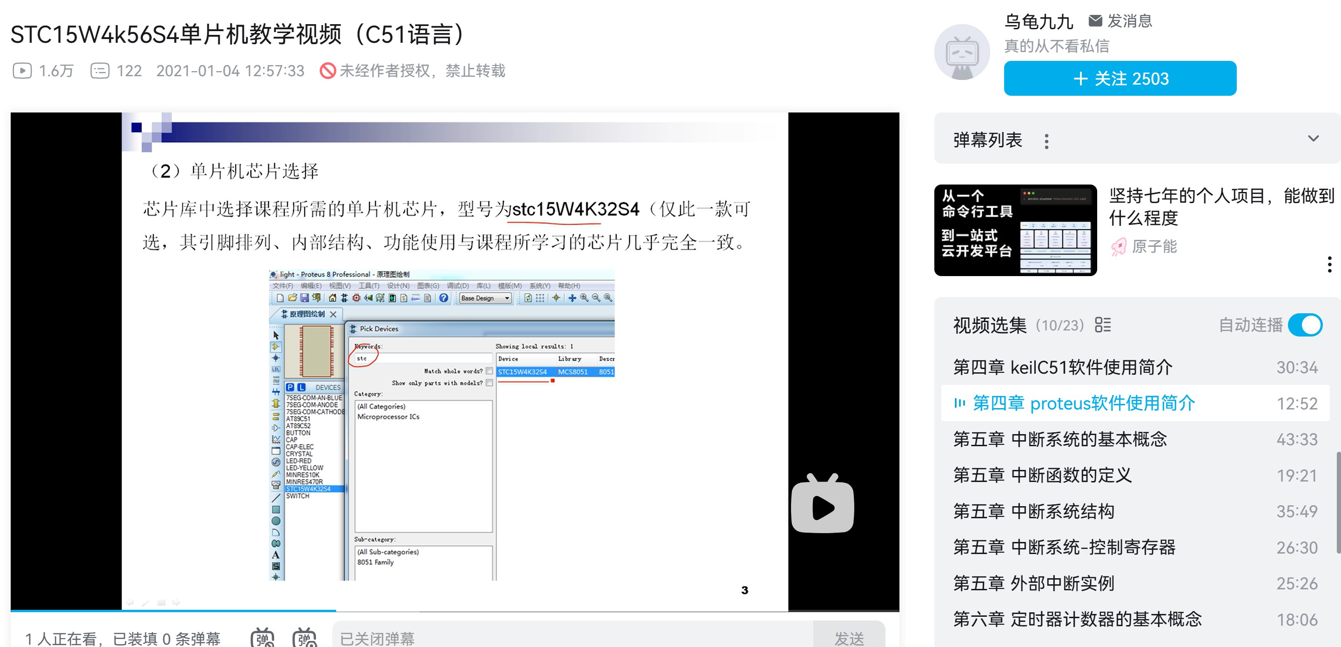Open recommended video thumbnail 从一个命令行工具
1341x647 pixels.
(1015, 230)
